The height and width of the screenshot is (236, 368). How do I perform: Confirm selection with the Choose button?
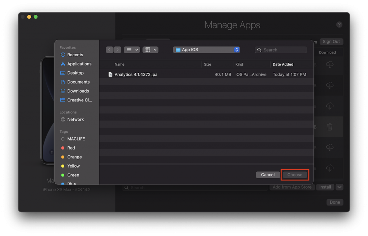(294, 175)
